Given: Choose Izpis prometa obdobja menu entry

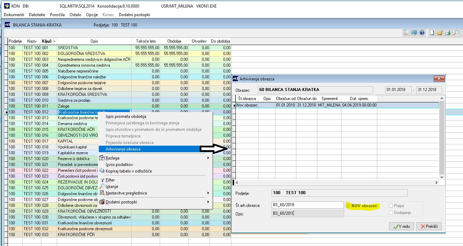Looking at the screenshot, I should (126, 116).
